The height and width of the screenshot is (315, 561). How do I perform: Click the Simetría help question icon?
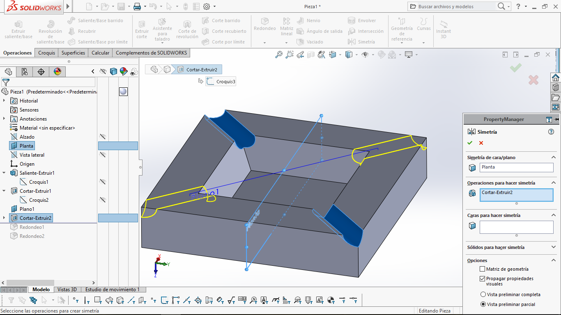pyautogui.click(x=551, y=132)
